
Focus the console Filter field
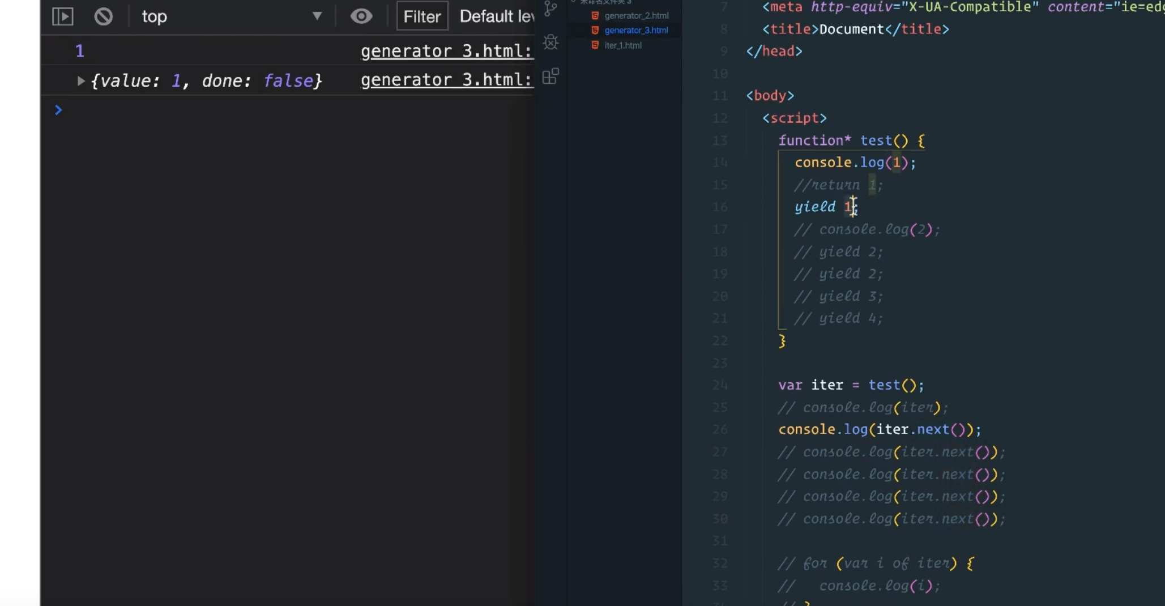pos(422,16)
